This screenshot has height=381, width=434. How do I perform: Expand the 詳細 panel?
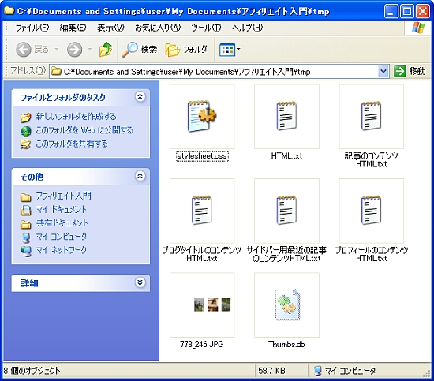point(140,282)
